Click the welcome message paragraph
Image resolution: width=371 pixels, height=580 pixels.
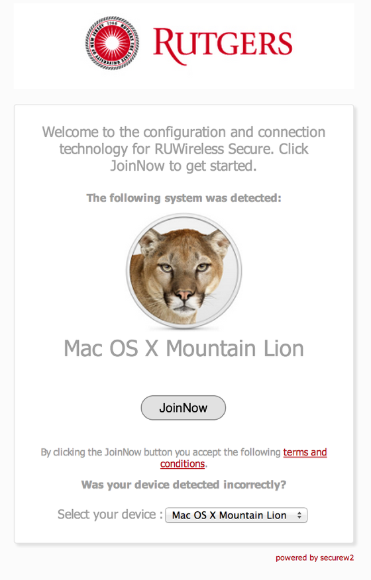point(184,149)
